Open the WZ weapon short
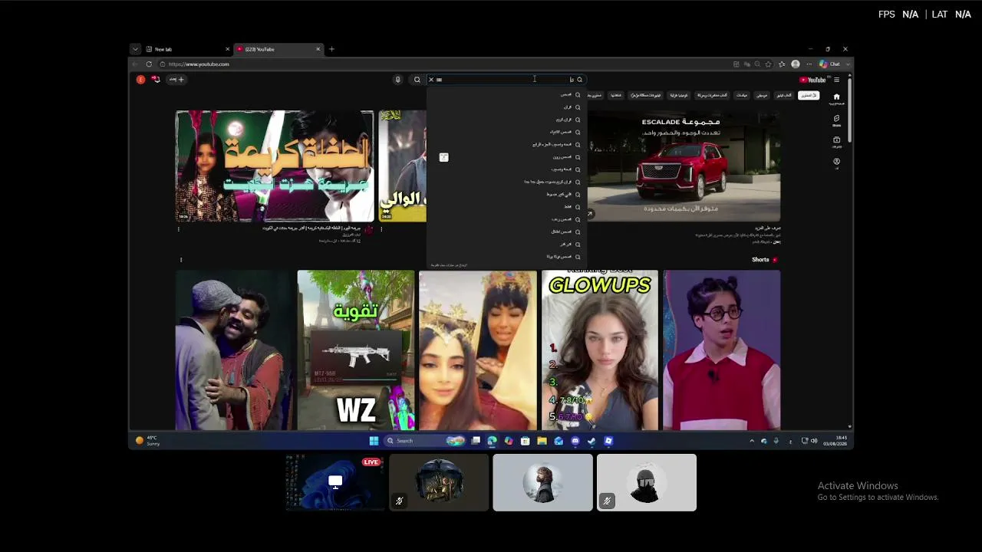 tap(356, 350)
